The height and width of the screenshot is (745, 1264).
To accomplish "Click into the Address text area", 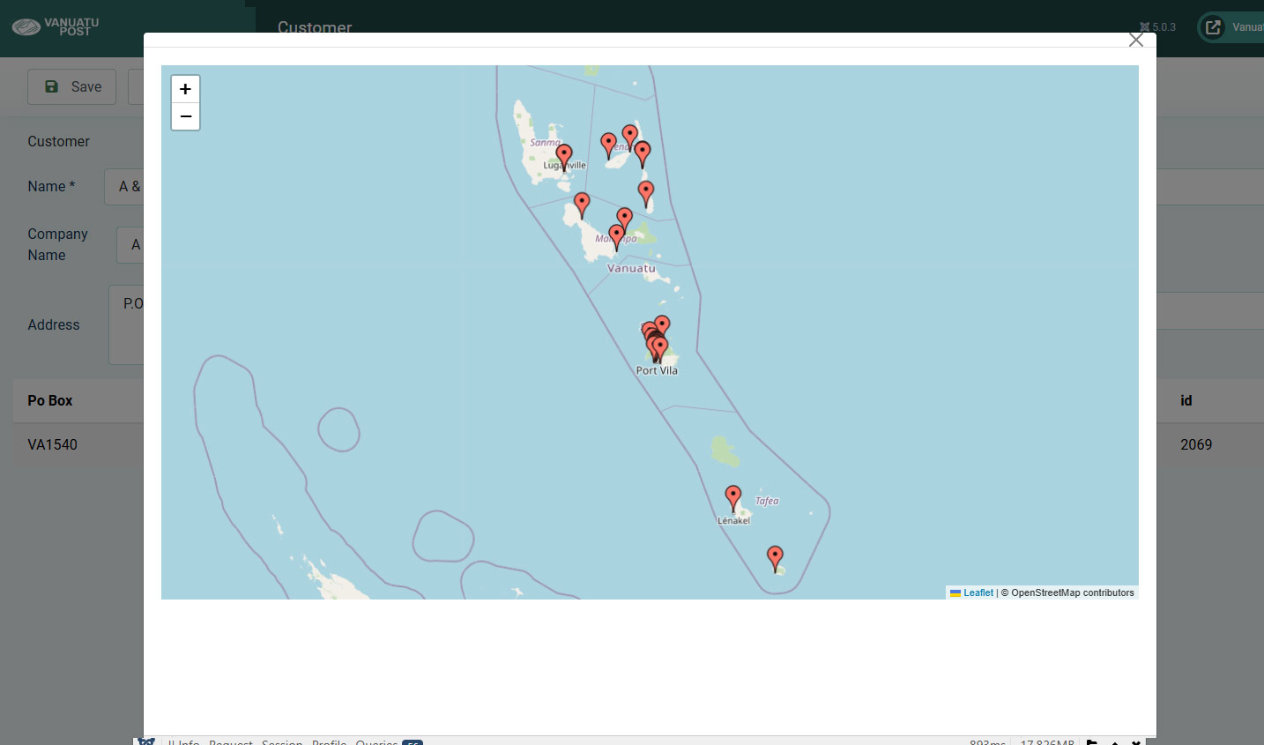I will click(x=126, y=324).
